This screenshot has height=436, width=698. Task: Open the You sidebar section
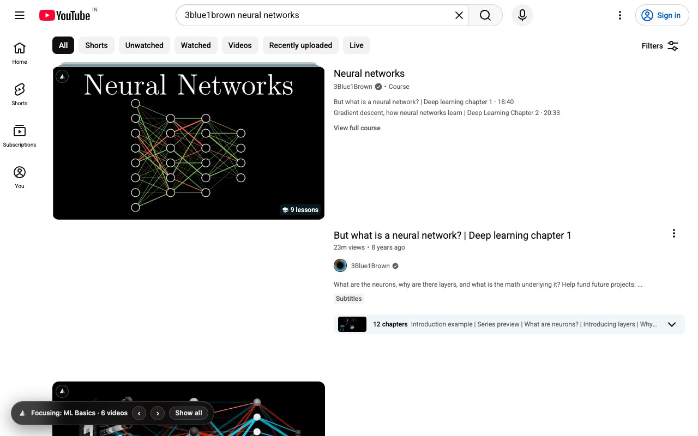coord(20,177)
